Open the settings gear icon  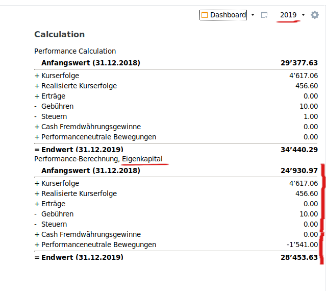pyautogui.click(x=315, y=15)
